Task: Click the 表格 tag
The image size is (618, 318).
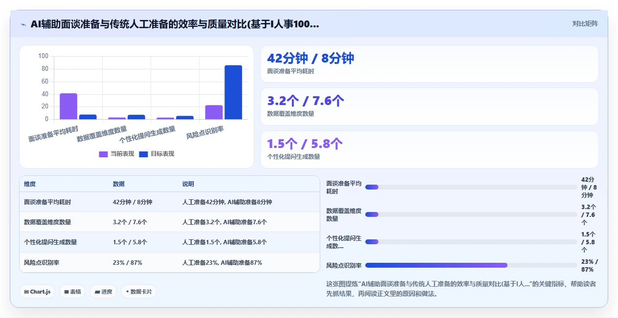Action: tap(72, 292)
